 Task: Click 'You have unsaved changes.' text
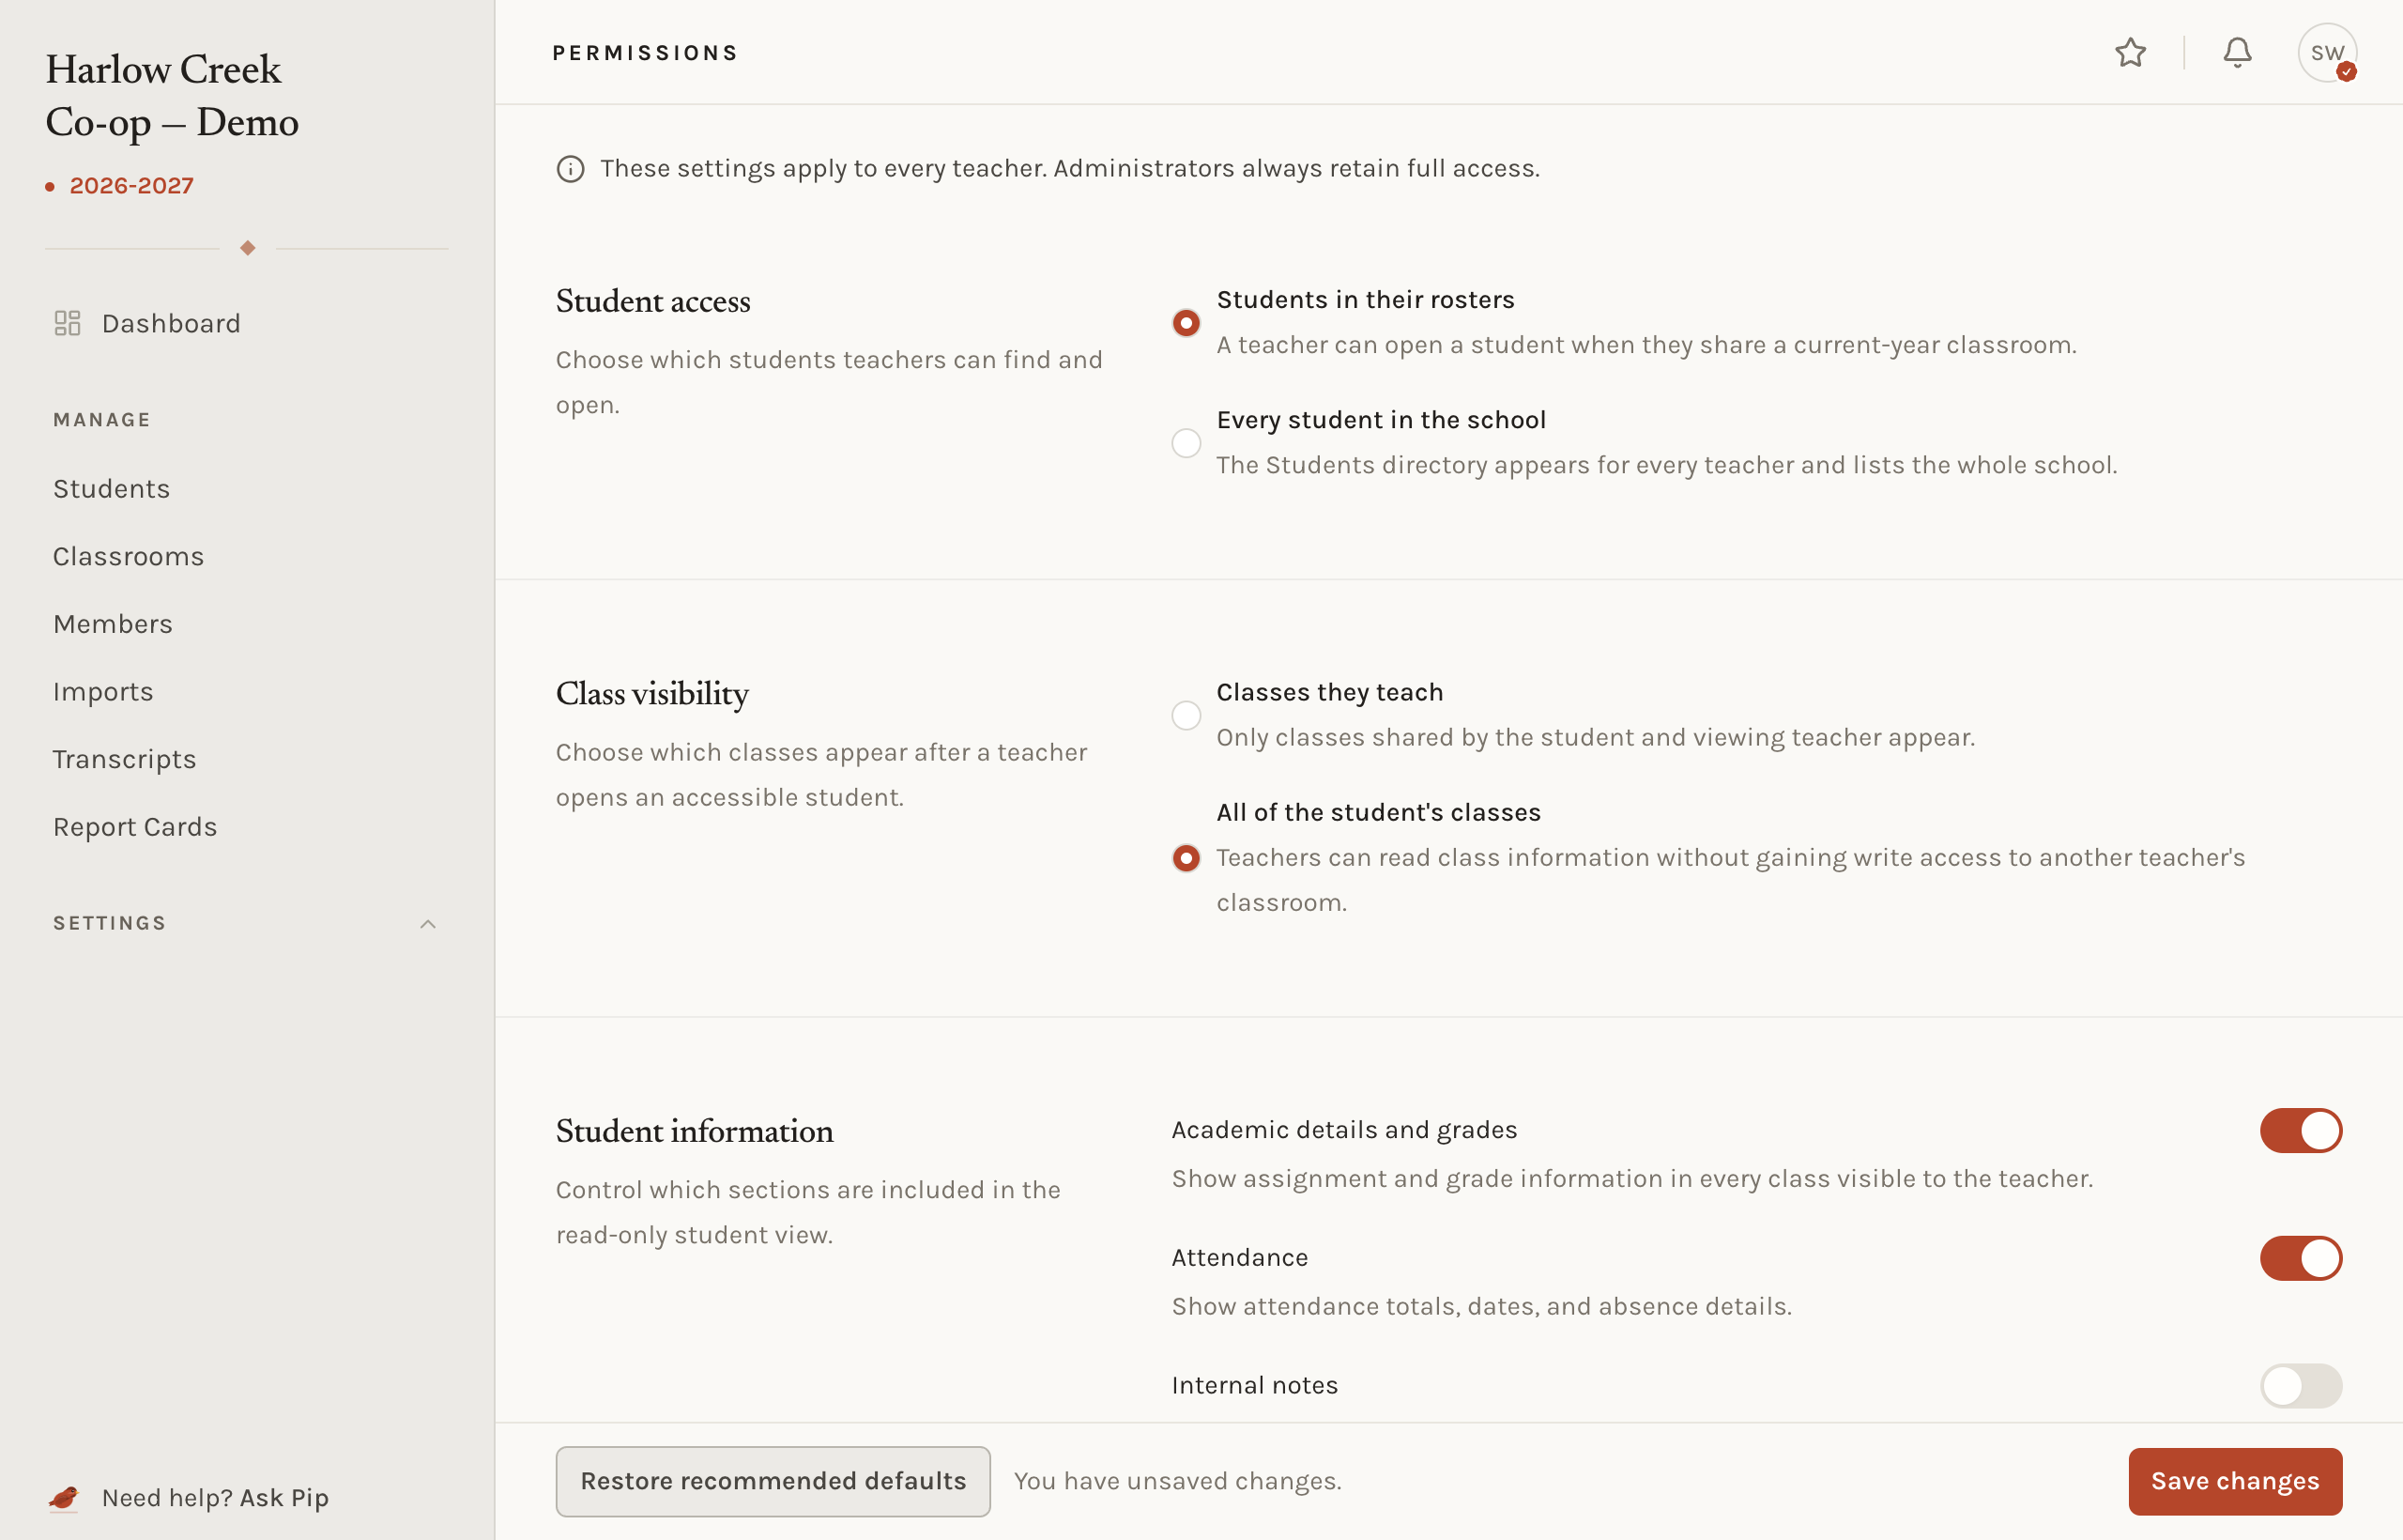click(x=1177, y=1481)
